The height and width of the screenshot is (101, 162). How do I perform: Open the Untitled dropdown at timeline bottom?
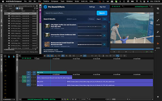pos(84,99)
